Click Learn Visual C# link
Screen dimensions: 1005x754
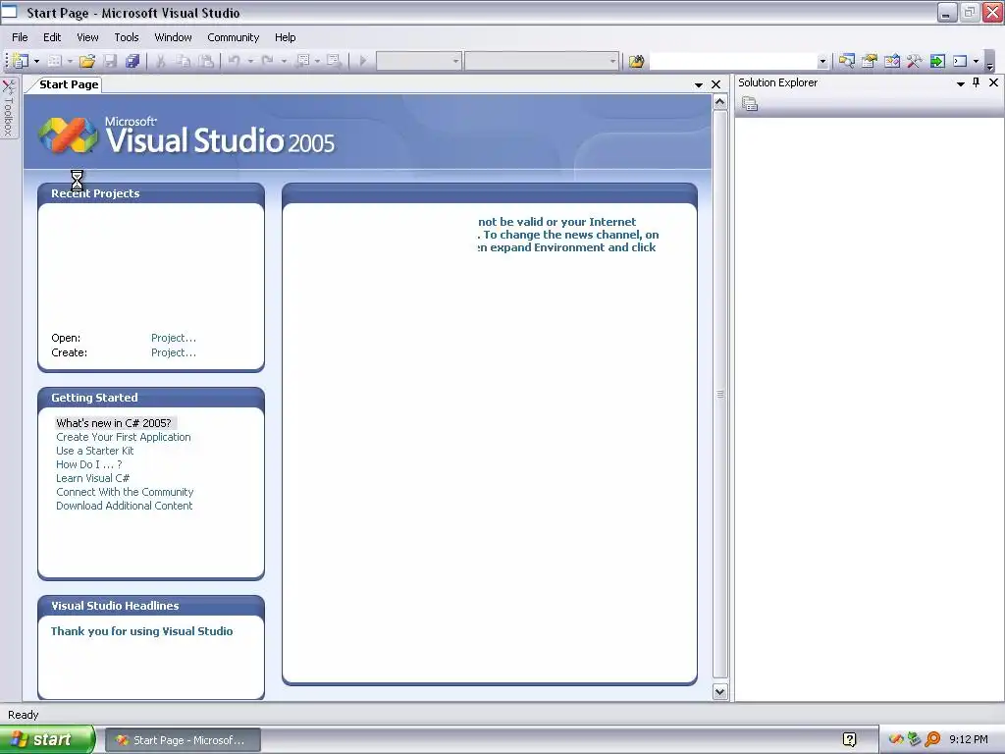92,478
